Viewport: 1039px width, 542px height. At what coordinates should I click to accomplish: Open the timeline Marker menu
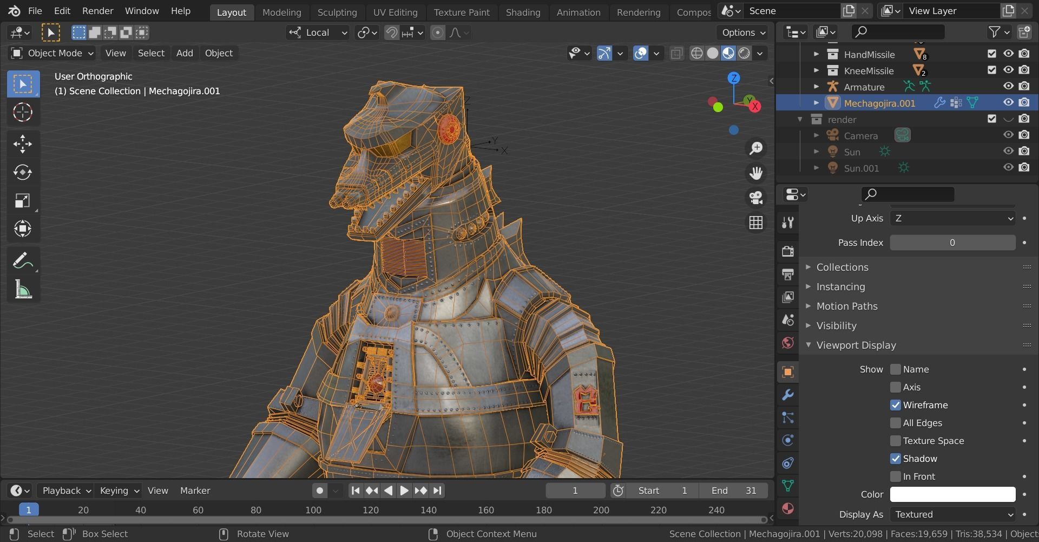tap(195, 491)
